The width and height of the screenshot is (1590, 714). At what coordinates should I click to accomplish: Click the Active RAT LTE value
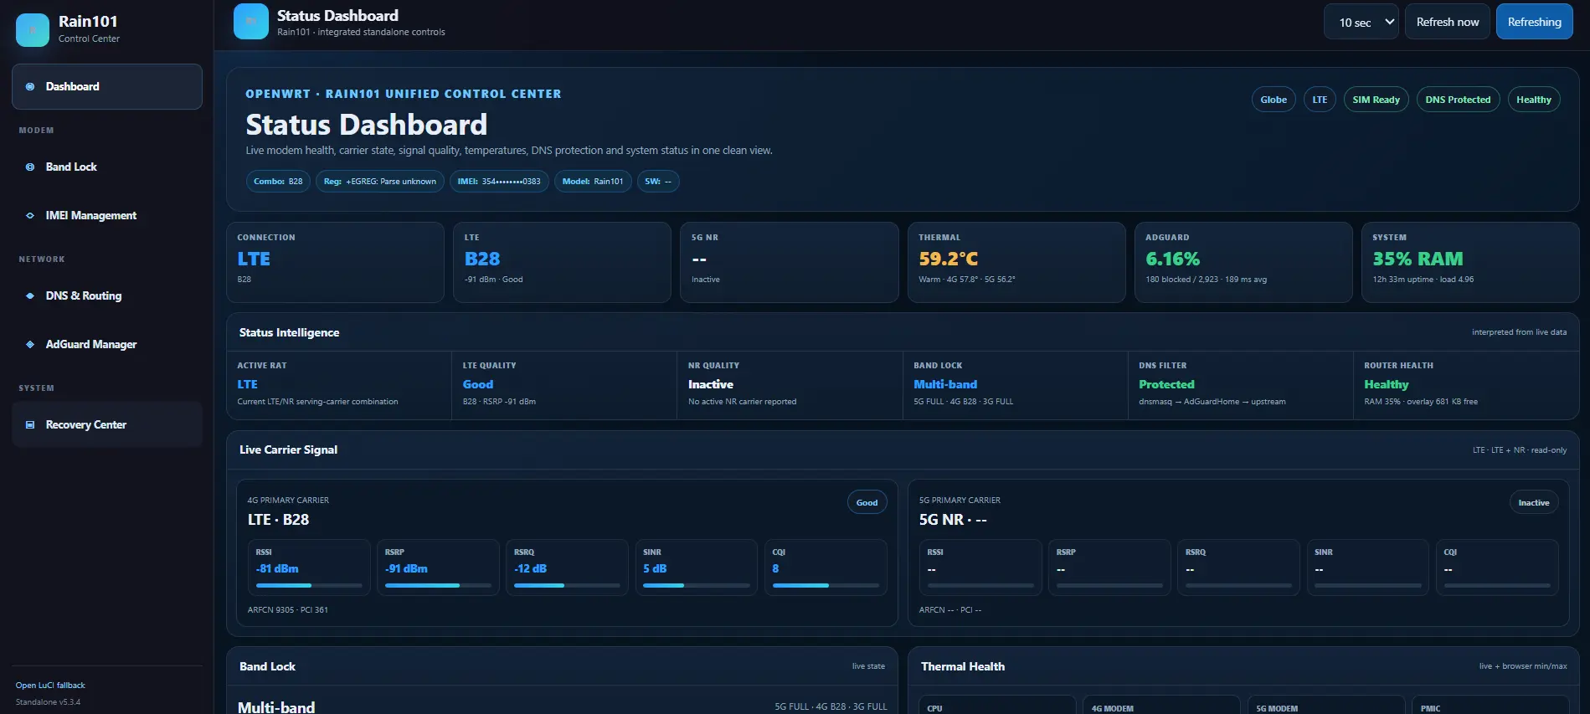point(247,384)
